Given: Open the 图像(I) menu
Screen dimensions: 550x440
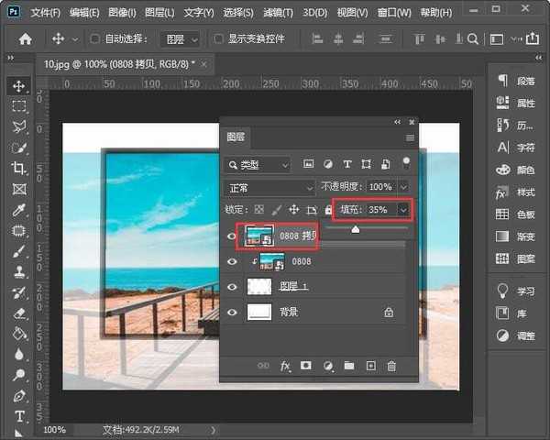Looking at the screenshot, I should (x=120, y=13).
